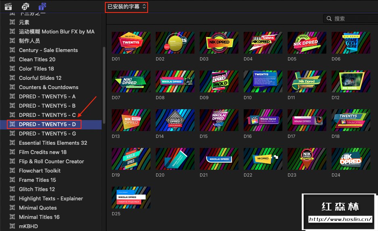Select the D10 title thumbnail
The width and height of the screenshot is (378, 231).
pyautogui.click(x=263, y=81)
